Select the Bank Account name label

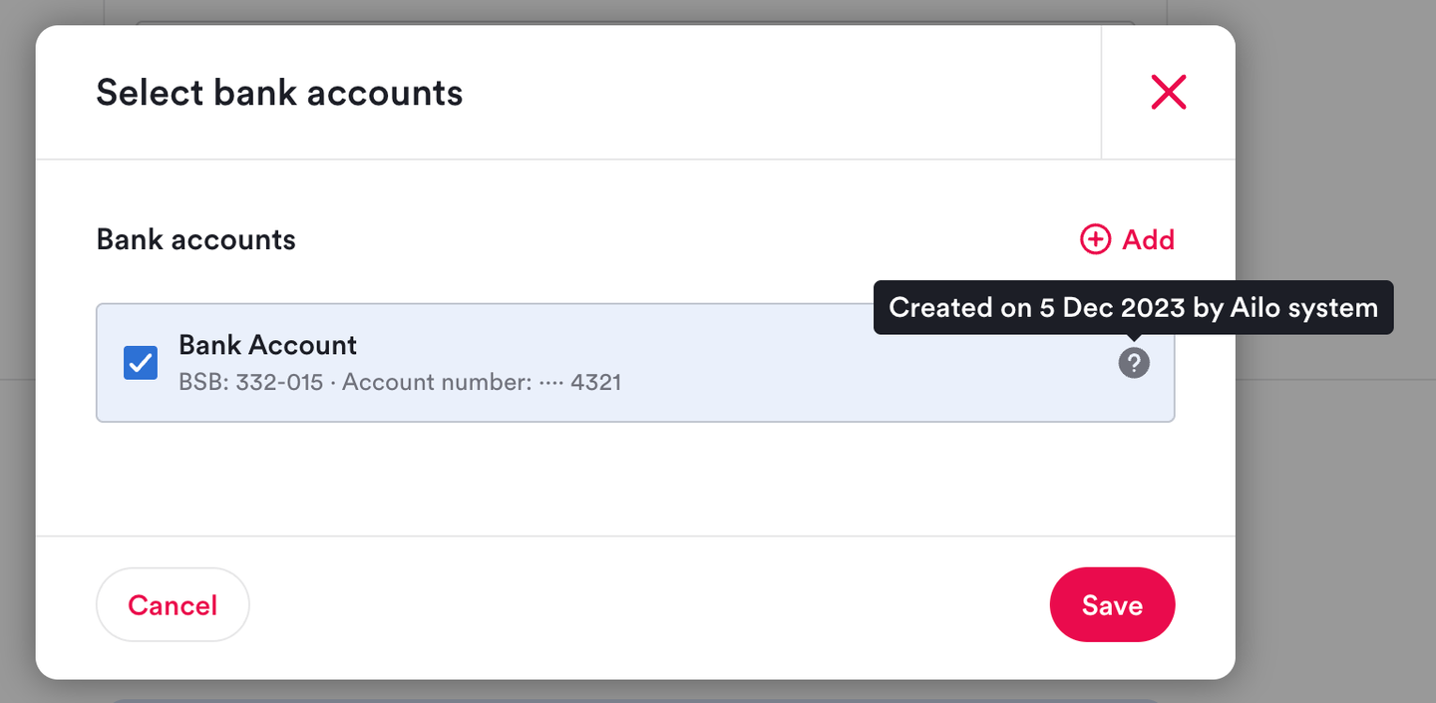(x=267, y=345)
